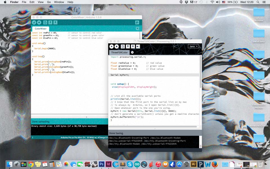Click volume icon in menu bar
Viewport: 270px width, 169px height.
click(x=218, y=2)
